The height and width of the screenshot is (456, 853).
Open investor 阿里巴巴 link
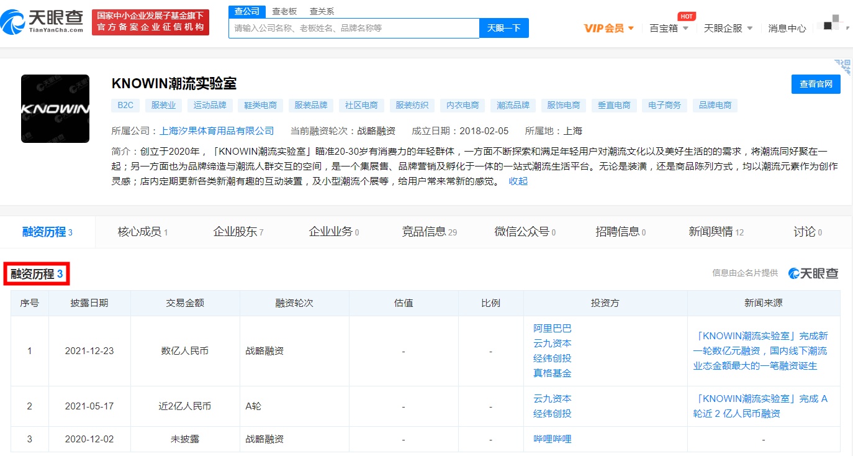553,329
